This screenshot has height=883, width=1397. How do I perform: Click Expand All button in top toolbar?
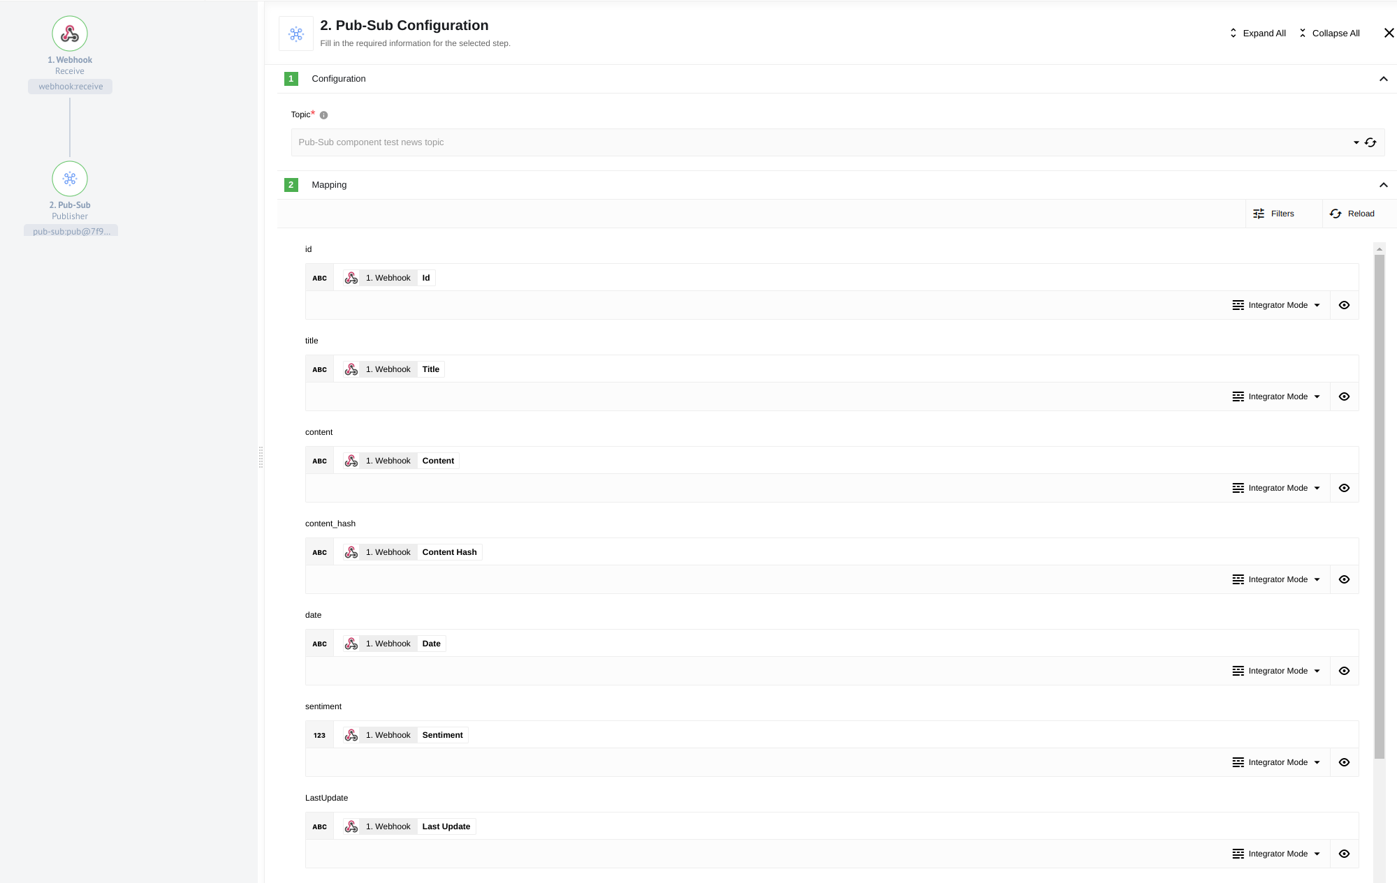coord(1257,34)
